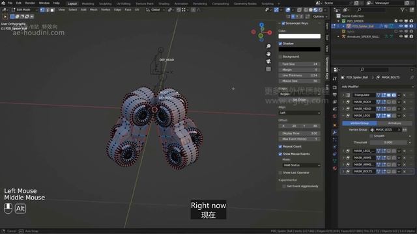Toggle the Repeat Count checkbox
The height and width of the screenshot is (234, 417).
280,146
